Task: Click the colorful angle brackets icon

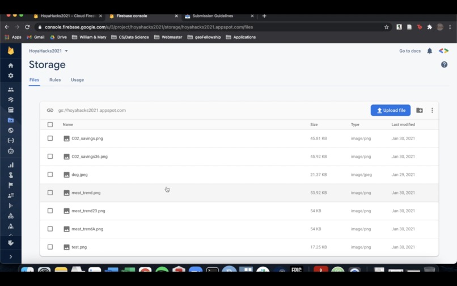Action: coord(443,51)
